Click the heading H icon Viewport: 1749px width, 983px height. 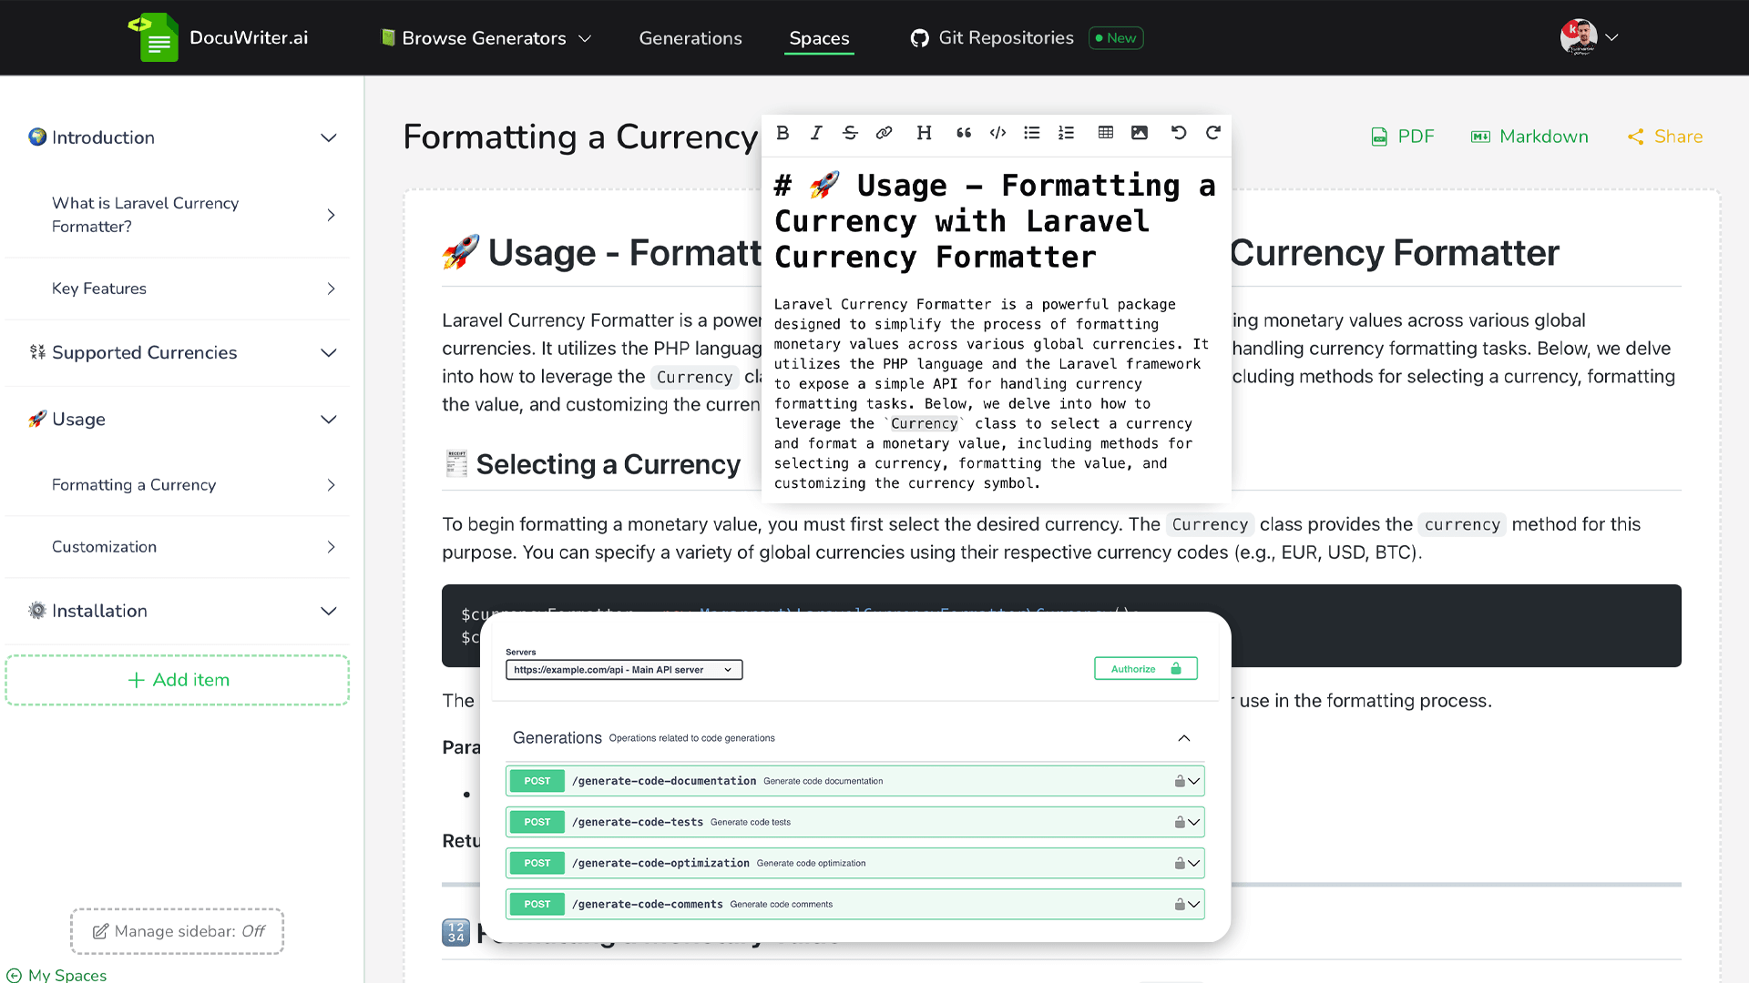[924, 133]
